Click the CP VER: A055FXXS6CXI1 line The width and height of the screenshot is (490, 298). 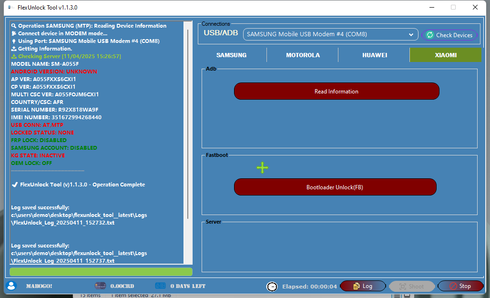click(43, 87)
